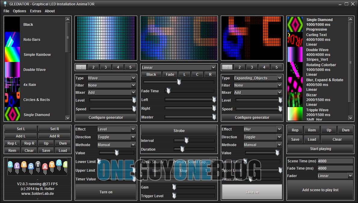The height and width of the screenshot is (203, 358).
Task: Click the Bizzar playlist scene icon
Action: (x=295, y=100)
